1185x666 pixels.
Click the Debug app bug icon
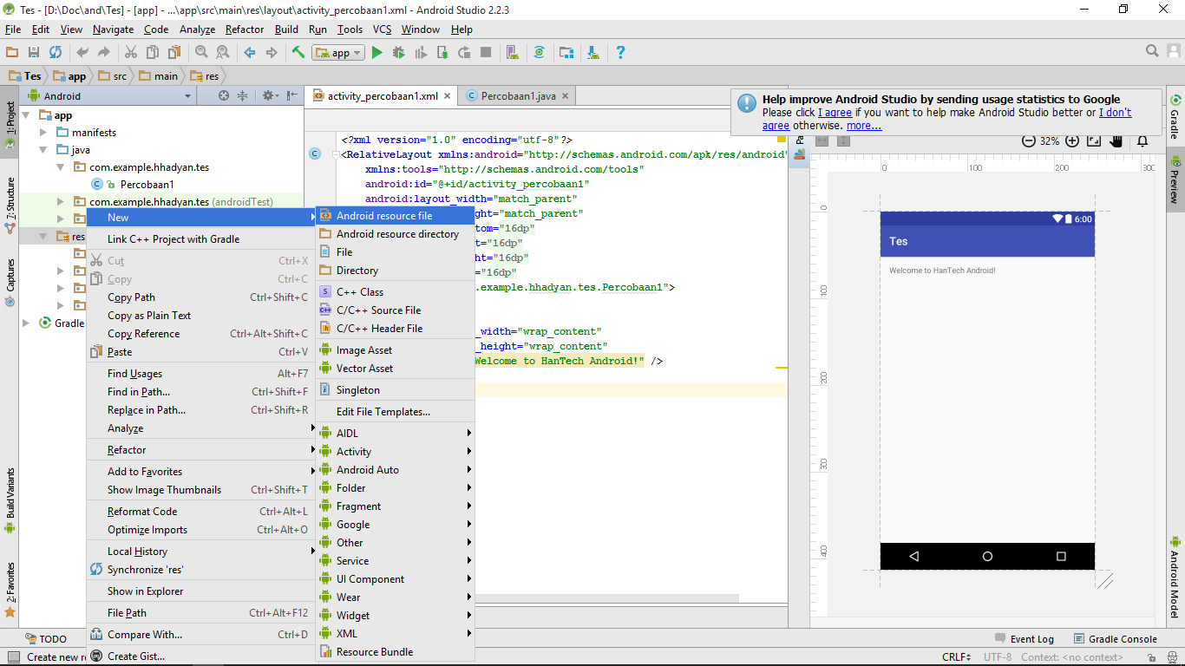pyautogui.click(x=398, y=53)
